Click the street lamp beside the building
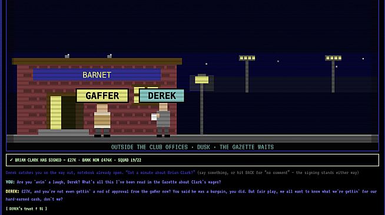This screenshot has height=215, width=385. (x=201, y=105)
